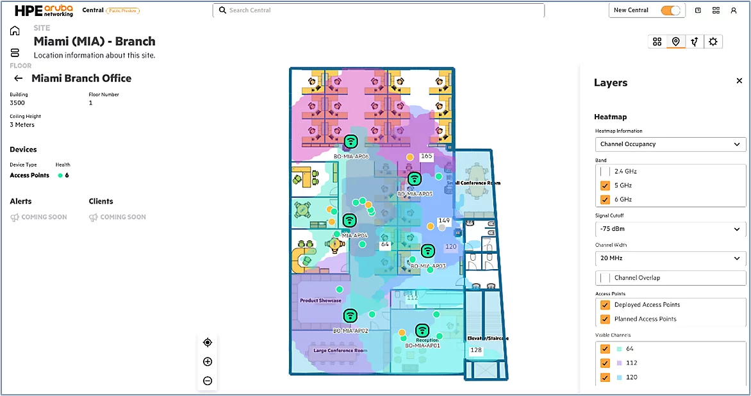This screenshot has width=751, height=396.
Task: Uncheck the 6 GHz band
Action: (x=605, y=199)
